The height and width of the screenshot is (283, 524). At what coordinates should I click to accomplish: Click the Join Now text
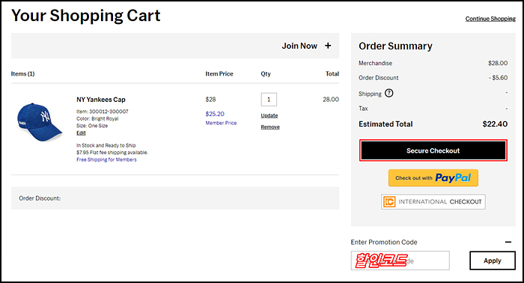coord(299,46)
